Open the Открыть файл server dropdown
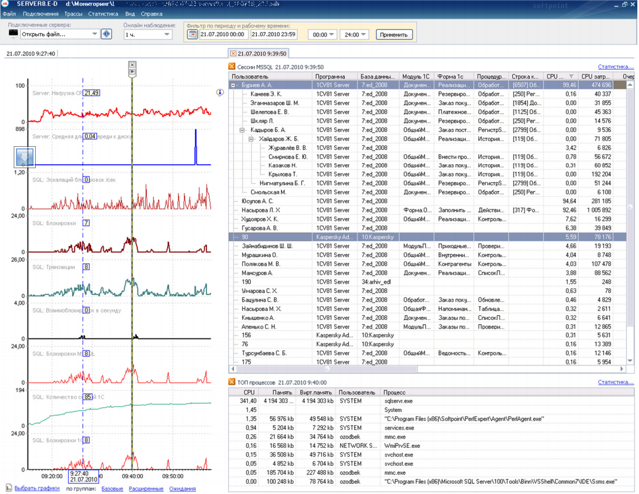Viewport: 639px width, 494px height. [x=95, y=34]
